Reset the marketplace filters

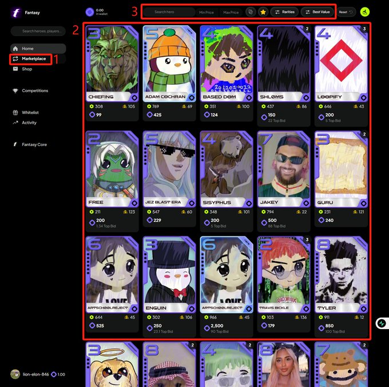(x=346, y=12)
